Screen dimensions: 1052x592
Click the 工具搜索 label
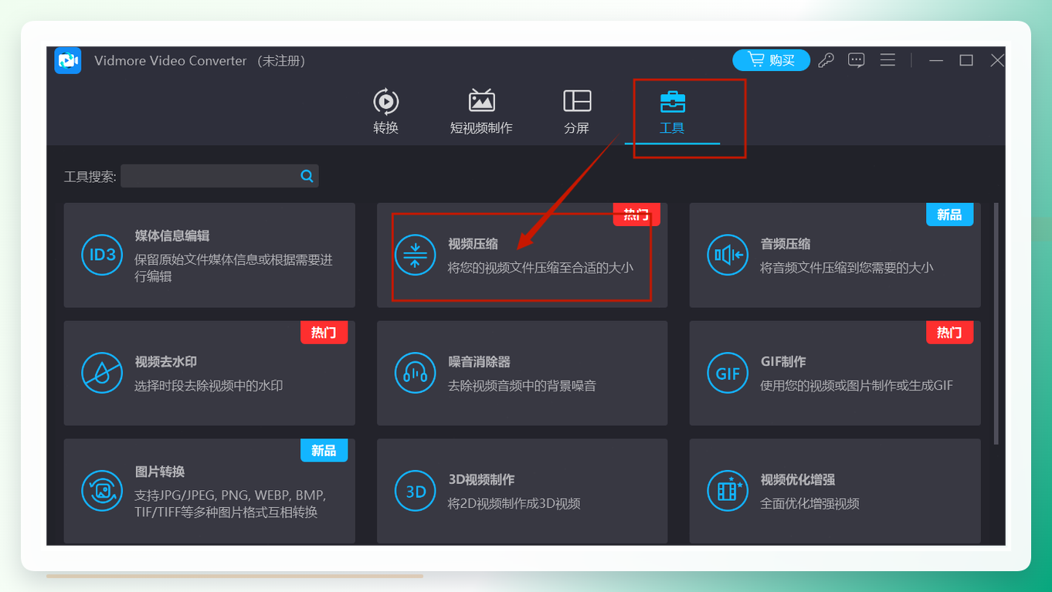(90, 177)
